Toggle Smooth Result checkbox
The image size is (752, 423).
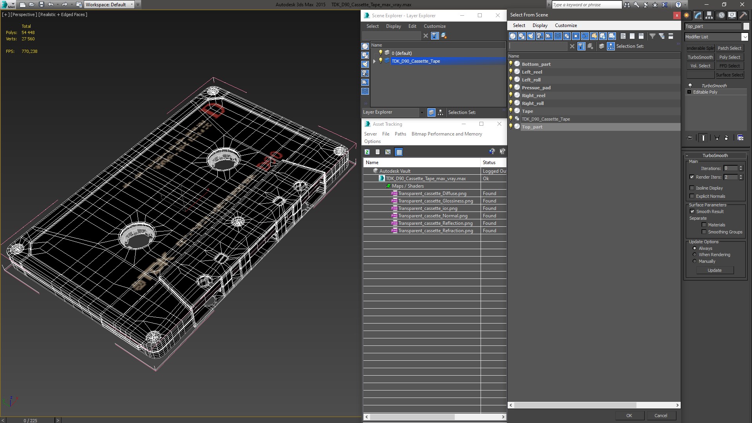[x=692, y=211]
